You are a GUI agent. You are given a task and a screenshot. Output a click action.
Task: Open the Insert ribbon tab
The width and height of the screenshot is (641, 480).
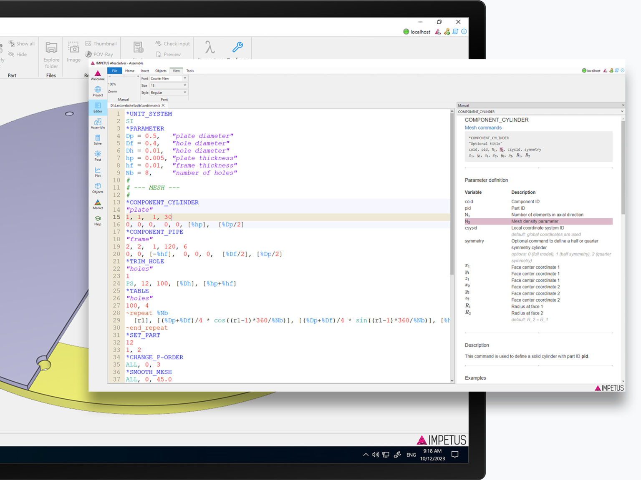pyautogui.click(x=145, y=71)
